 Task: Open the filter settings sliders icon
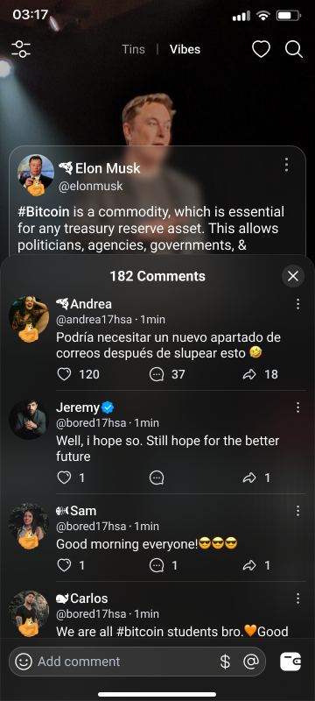(21, 49)
